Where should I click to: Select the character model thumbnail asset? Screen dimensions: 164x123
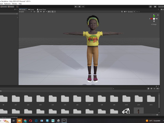(138, 110)
